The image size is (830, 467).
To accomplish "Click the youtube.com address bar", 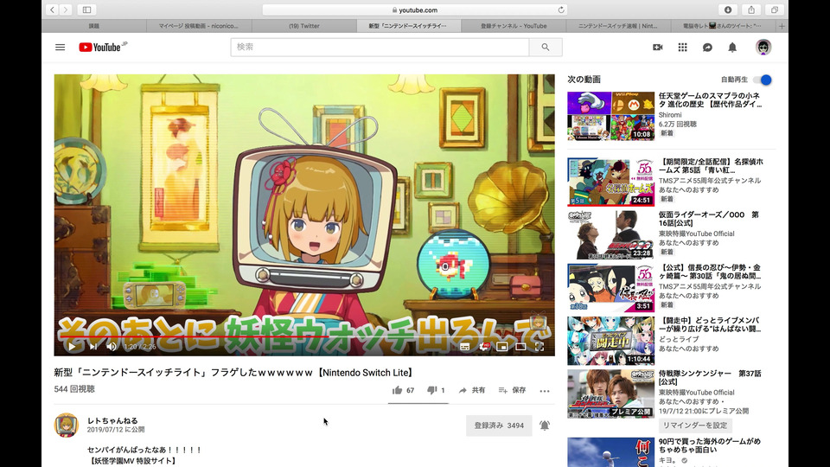I will click(x=414, y=10).
